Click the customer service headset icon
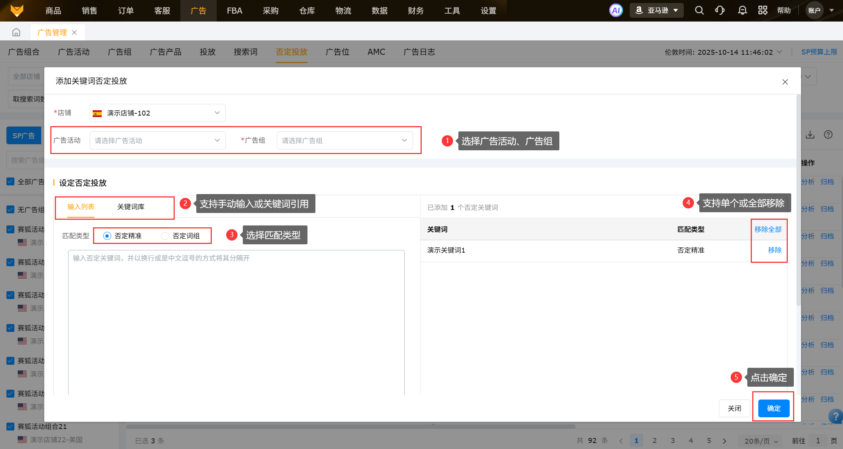 (x=720, y=11)
